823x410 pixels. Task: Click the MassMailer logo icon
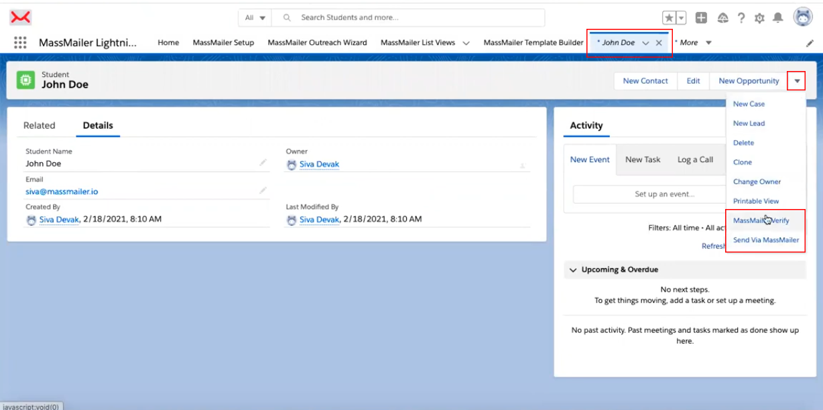tap(21, 17)
